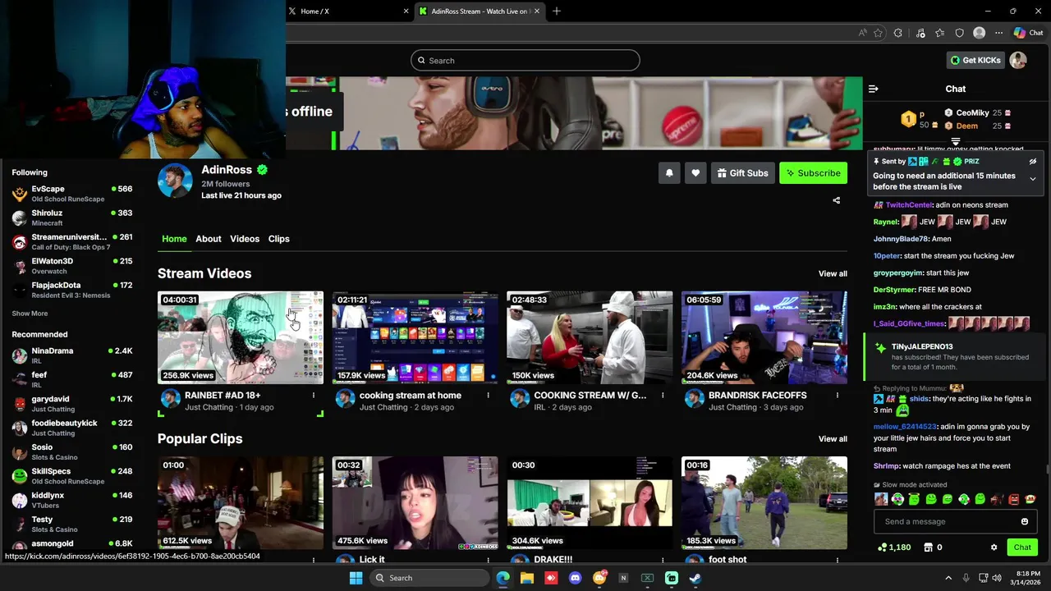
Task: Click View all for Stream Videos
Action: pos(833,274)
